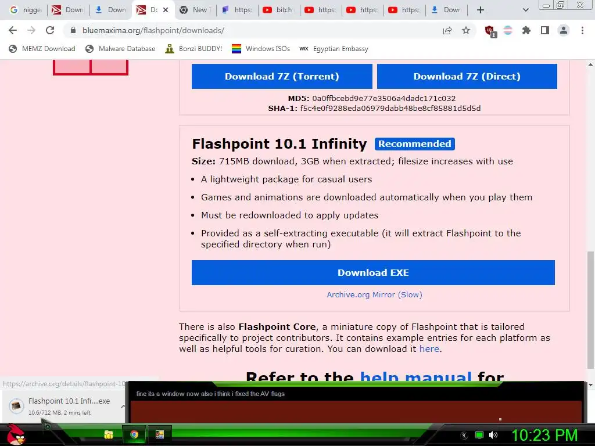Close the active Flashpoint downloads tab
The width and height of the screenshot is (595, 446).
(x=166, y=10)
